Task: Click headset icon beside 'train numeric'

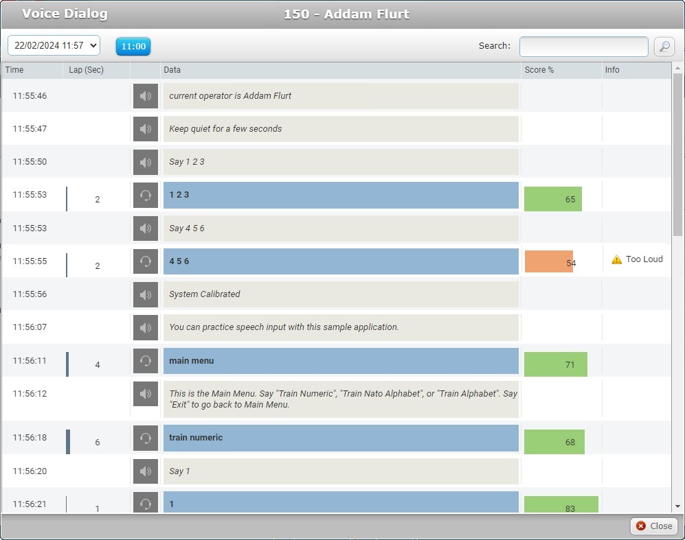Action: tap(145, 438)
